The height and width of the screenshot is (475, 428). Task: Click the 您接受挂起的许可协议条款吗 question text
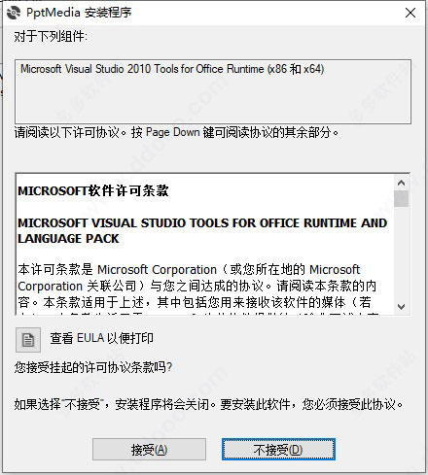[93, 367]
